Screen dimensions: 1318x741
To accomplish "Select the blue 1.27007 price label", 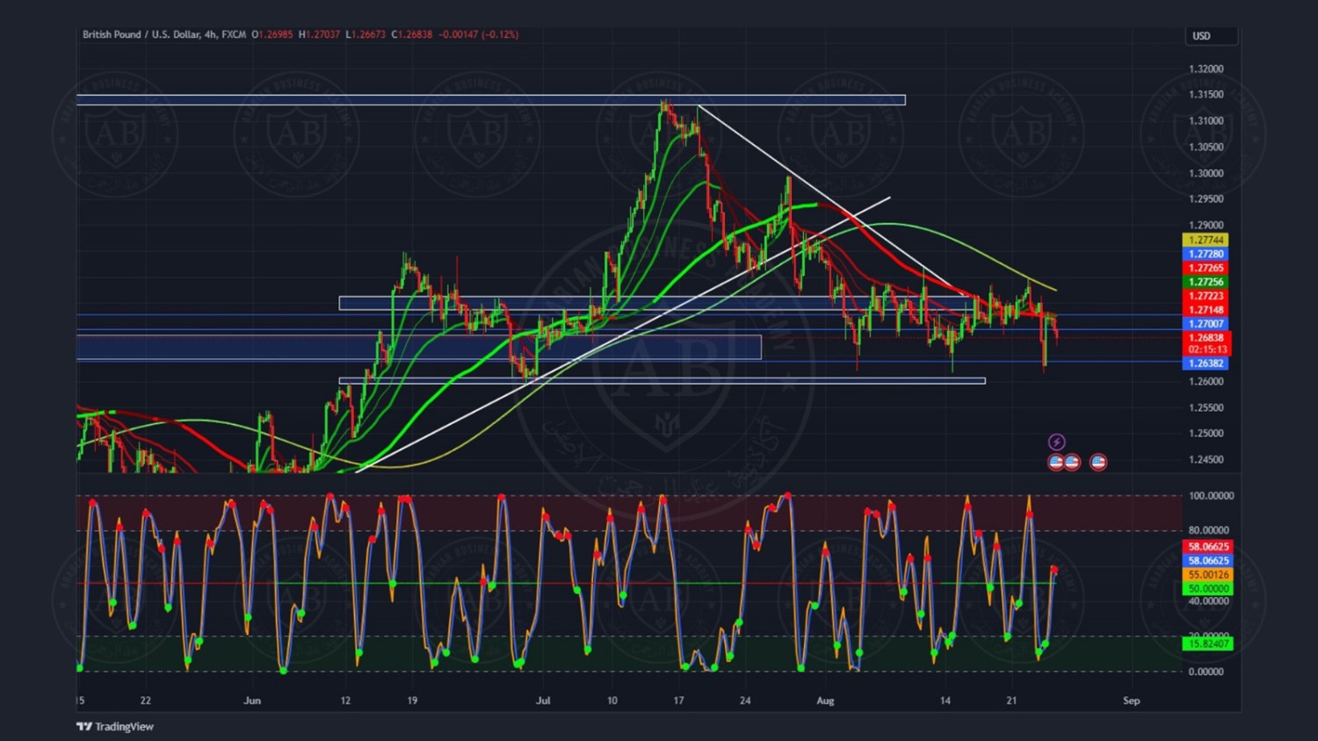I will pyautogui.click(x=1206, y=324).
